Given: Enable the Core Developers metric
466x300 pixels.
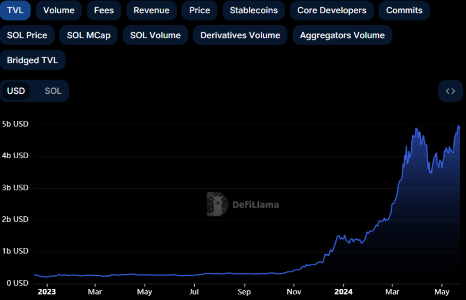Looking at the screenshot, I should pyautogui.click(x=332, y=10).
